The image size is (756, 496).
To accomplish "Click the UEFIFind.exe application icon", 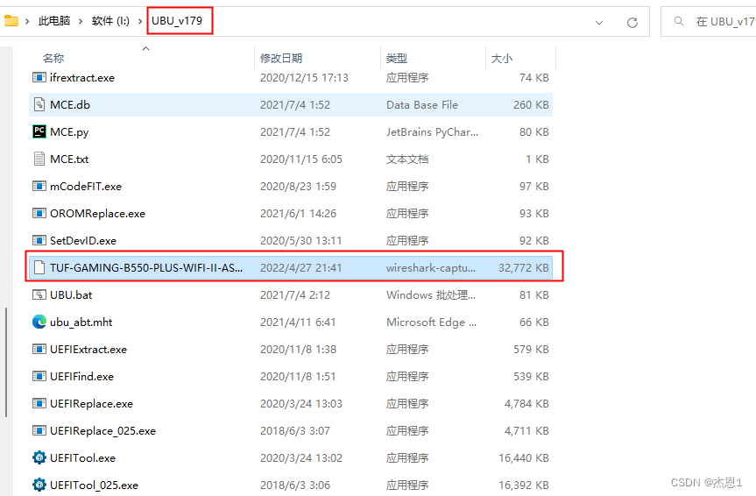I will 39,376.
